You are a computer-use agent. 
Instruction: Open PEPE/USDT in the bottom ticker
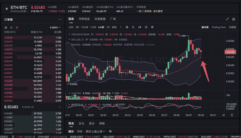181,137
